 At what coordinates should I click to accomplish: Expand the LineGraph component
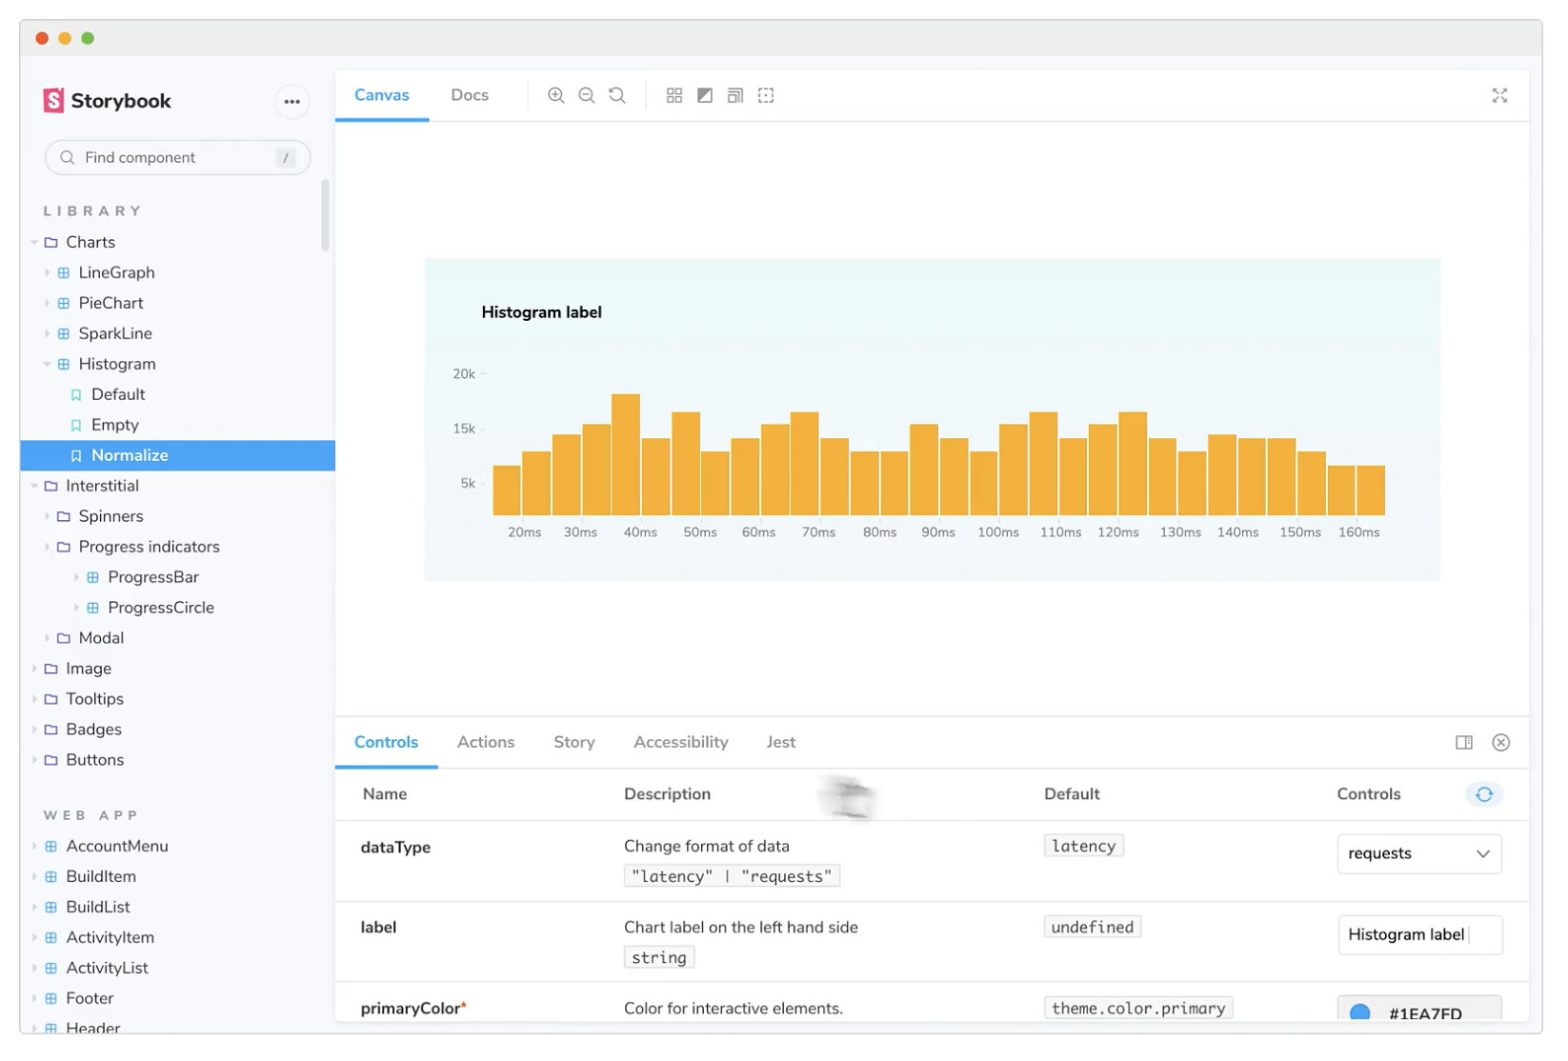point(46,272)
